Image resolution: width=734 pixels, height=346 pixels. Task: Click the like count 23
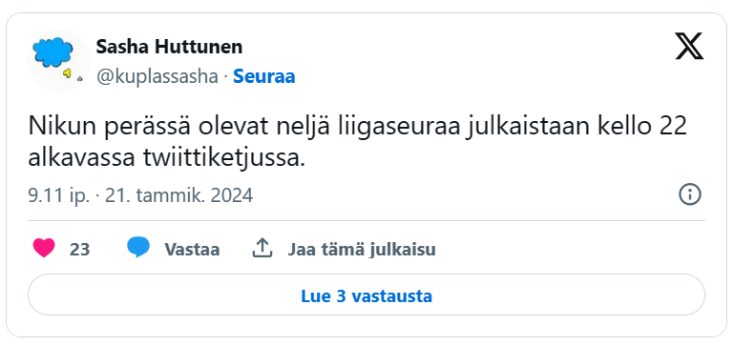(79, 250)
